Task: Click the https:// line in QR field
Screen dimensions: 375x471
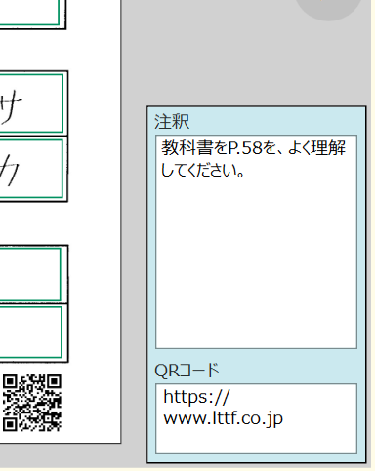Action: tap(196, 397)
